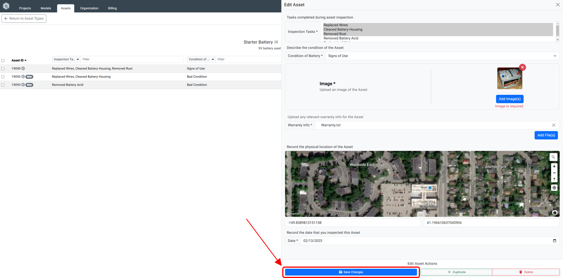Click the Starter Battery heading
Screen dimensions: 563x278
point(258,42)
